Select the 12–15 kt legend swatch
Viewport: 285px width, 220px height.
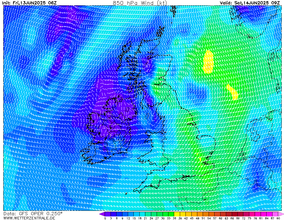click(131, 214)
